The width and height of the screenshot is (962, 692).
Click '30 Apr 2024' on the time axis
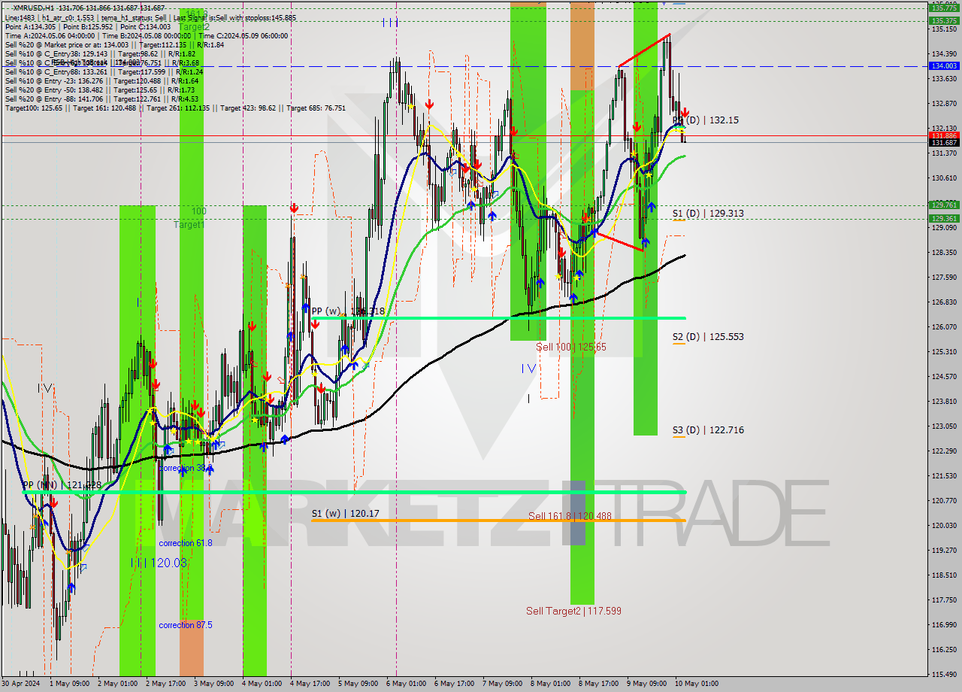click(21, 684)
